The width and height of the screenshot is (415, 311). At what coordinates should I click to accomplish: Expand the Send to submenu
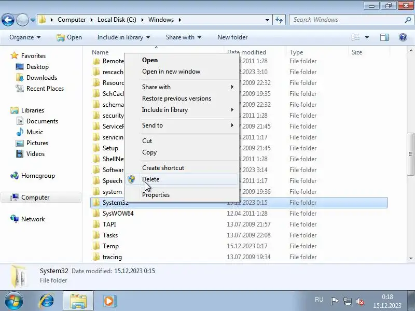tap(182, 125)
